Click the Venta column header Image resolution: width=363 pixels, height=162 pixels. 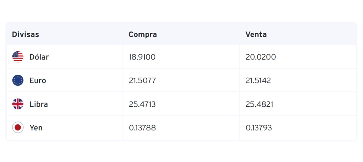click(x=256, y=34)
